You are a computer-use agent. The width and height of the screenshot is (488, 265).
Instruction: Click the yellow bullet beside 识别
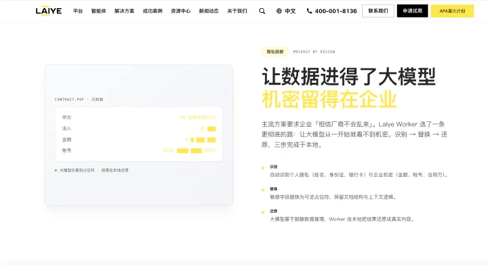coord(263,168)
